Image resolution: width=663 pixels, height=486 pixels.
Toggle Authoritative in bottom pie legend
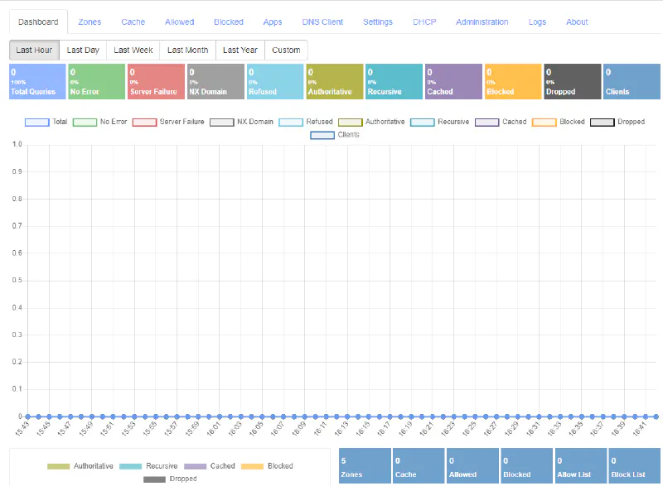click(x=80, y=466)
